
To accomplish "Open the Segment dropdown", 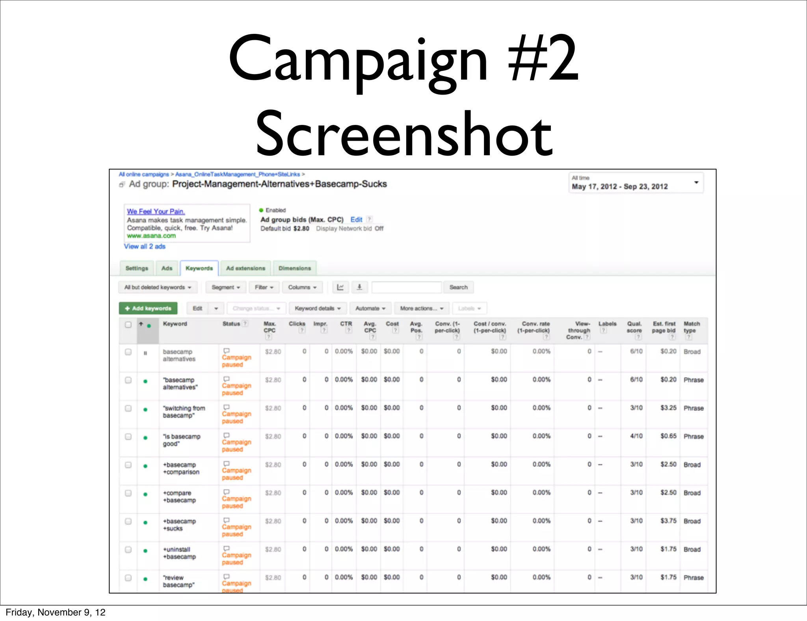I will pyautogui.click(x=226, y=287).
